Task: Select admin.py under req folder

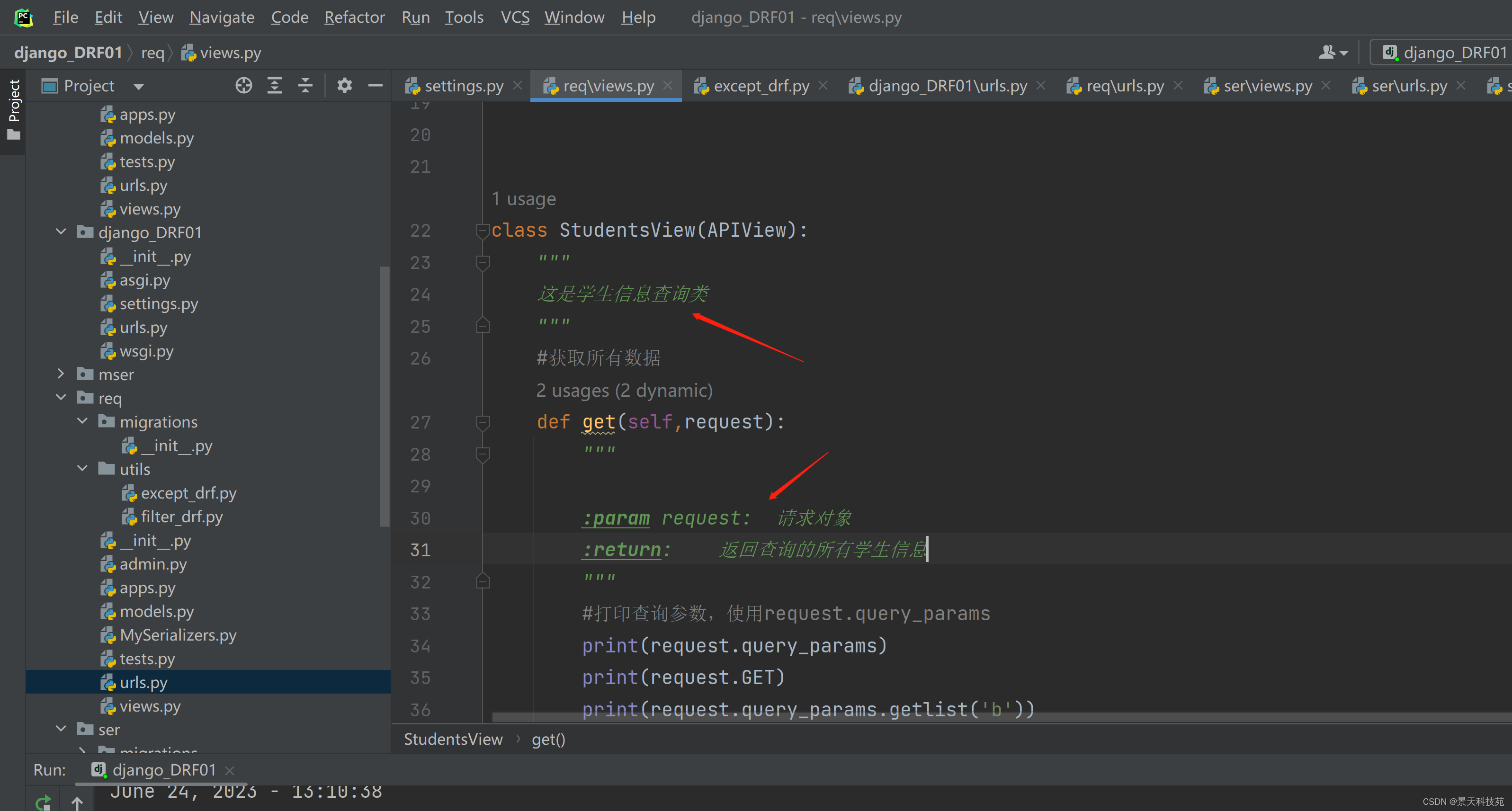Action: (x=153, y=564)
